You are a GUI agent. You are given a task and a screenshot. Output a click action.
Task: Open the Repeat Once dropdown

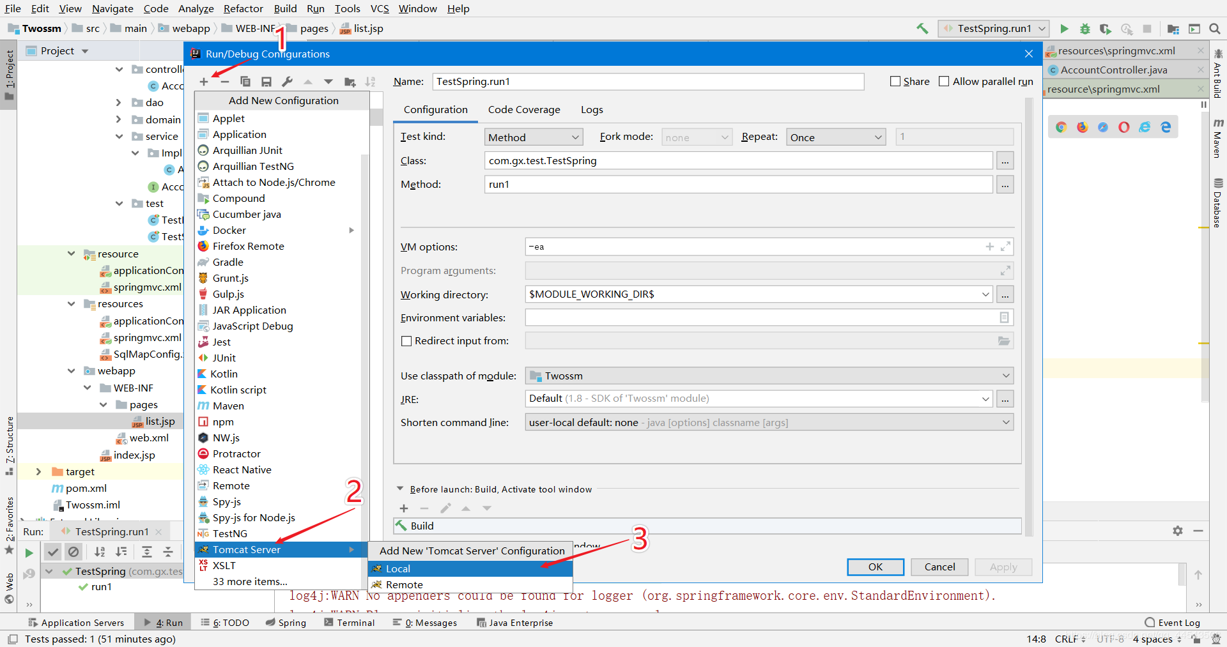836,137
